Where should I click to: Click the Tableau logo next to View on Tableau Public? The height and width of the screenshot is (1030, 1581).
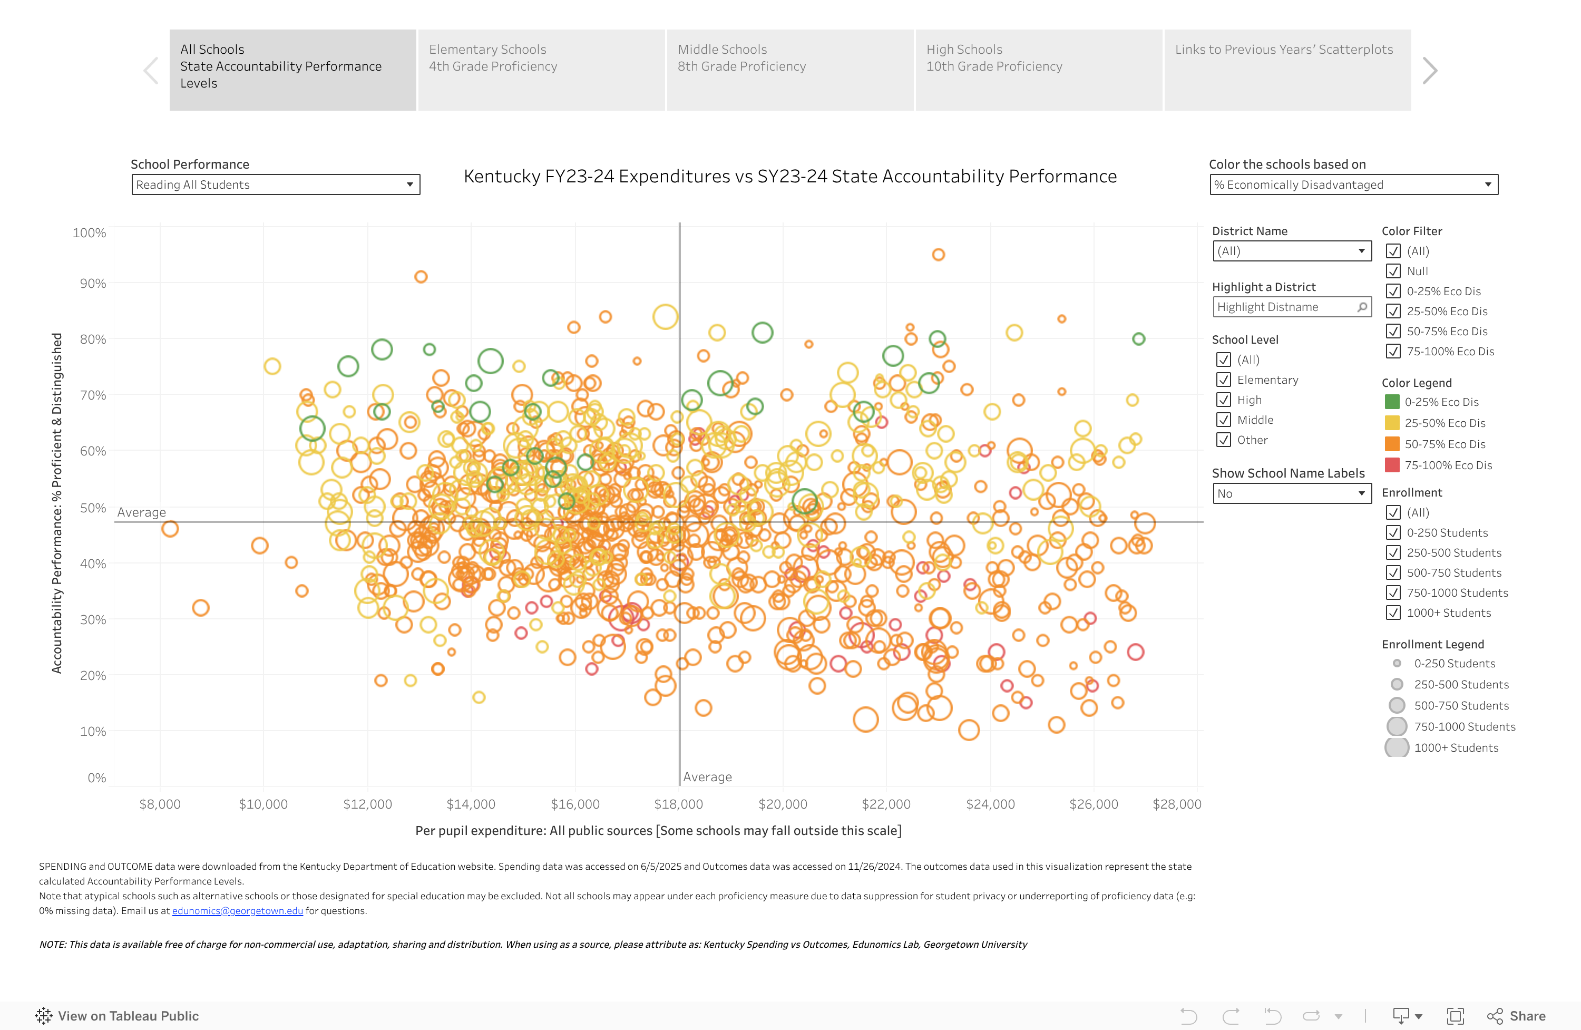[x=44, y=1015]
